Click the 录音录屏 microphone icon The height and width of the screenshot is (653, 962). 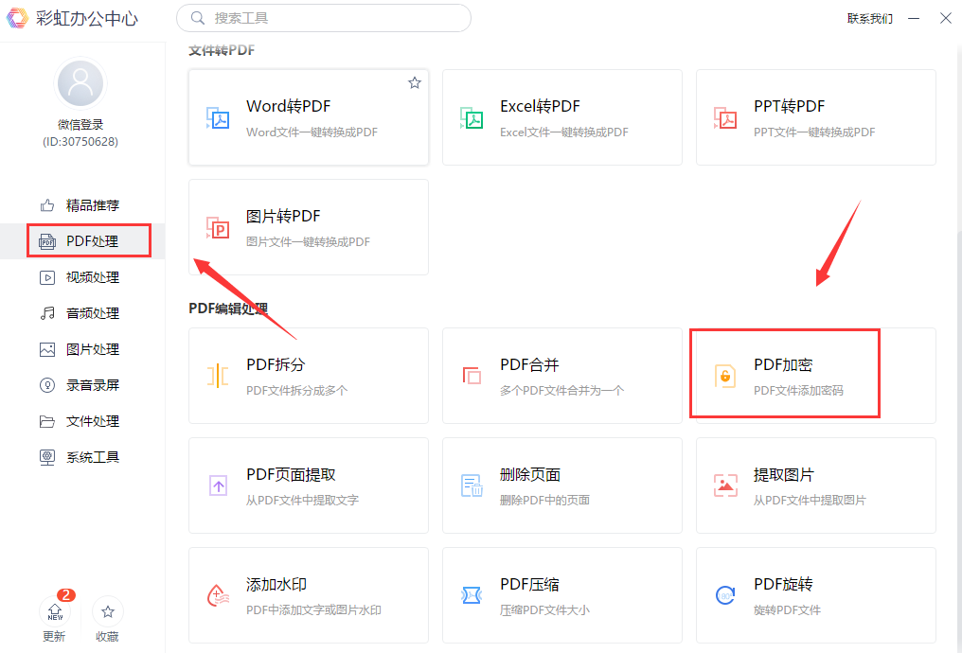tap(47, 386)
